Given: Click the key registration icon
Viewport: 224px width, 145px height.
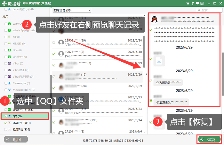Looking at the screenshot, I should point(193,3).
